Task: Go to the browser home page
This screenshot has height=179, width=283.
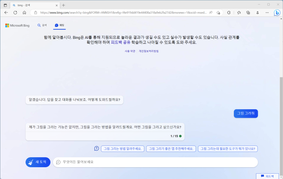Action: coord(24,13)
